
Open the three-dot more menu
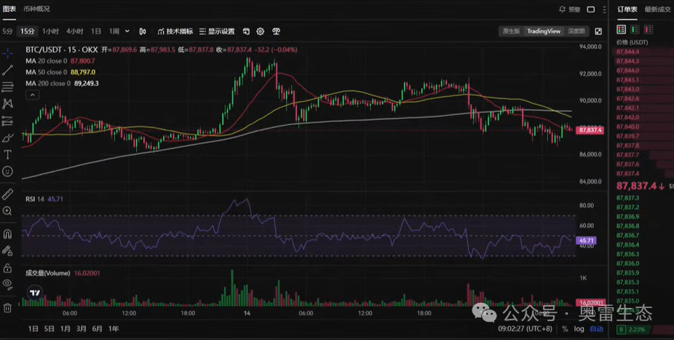[604, 9]
